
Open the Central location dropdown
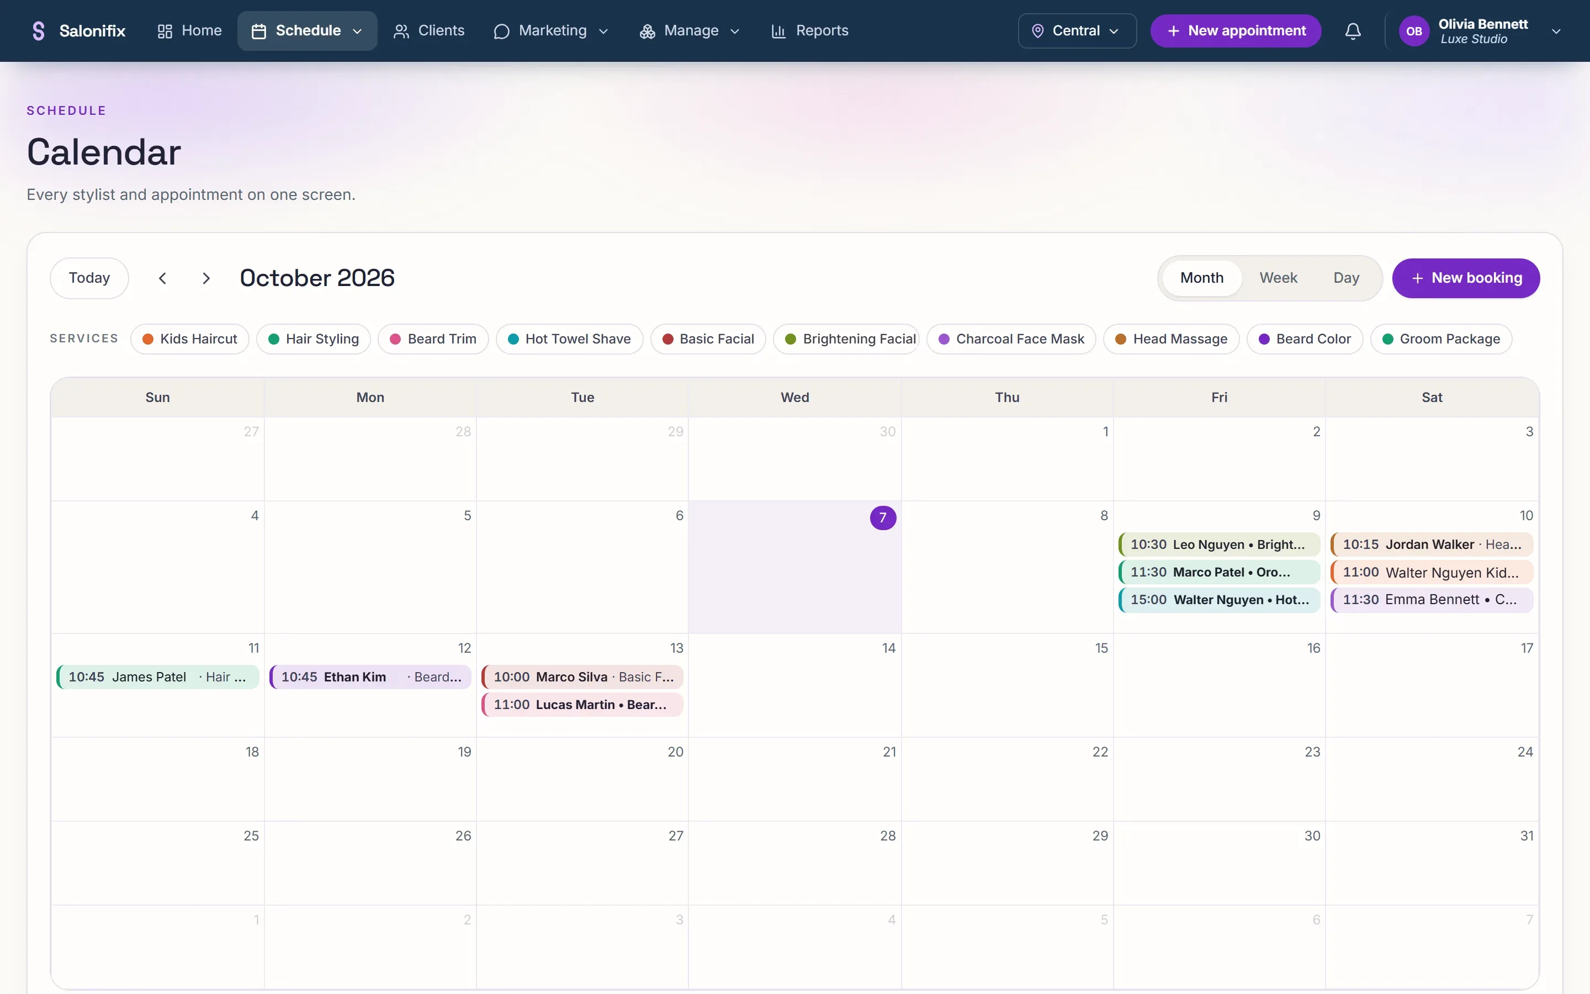(1077, 31)
